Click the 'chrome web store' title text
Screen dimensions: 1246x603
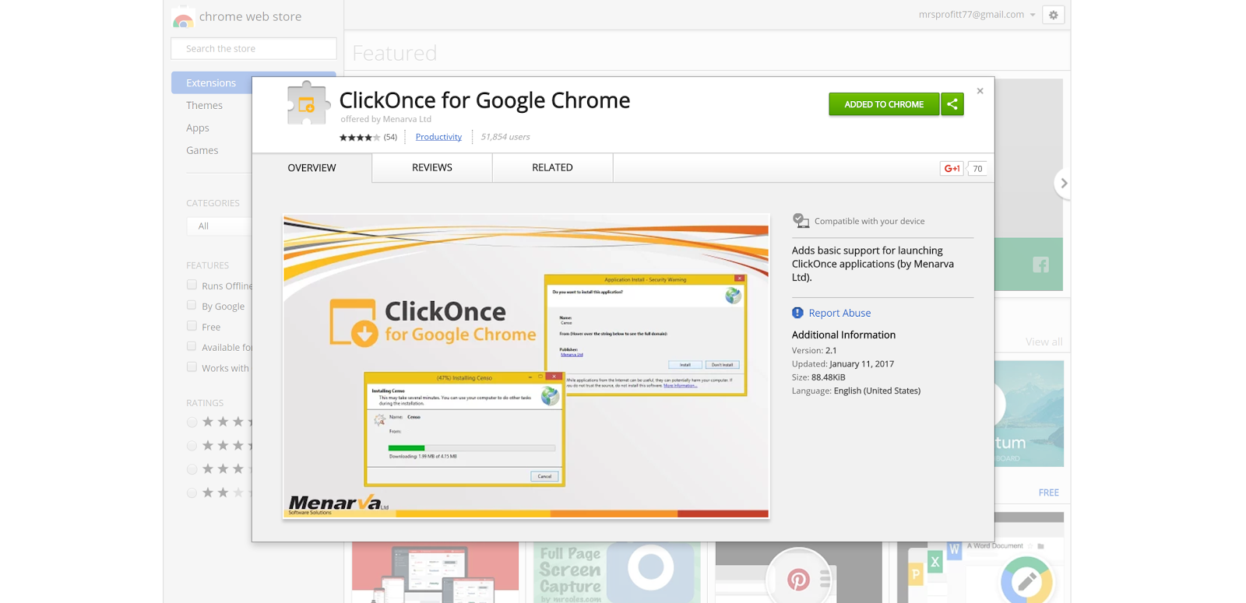pyautogui.click(x=250, y=16)
